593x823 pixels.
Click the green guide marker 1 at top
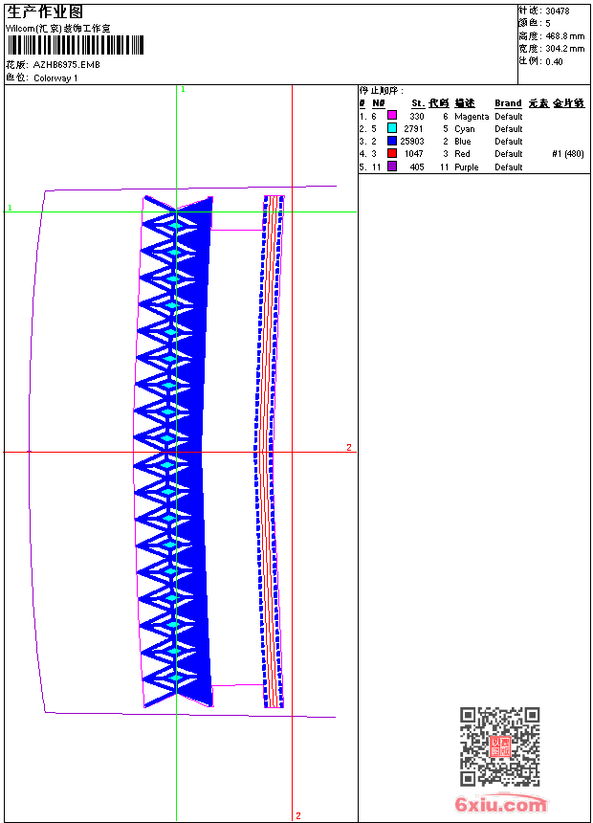(x=183, y=90)
